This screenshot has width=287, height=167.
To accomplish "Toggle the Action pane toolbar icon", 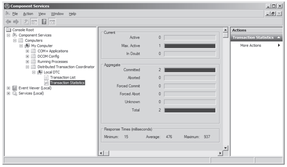I will pyautogui.click(x=52, y=22).
